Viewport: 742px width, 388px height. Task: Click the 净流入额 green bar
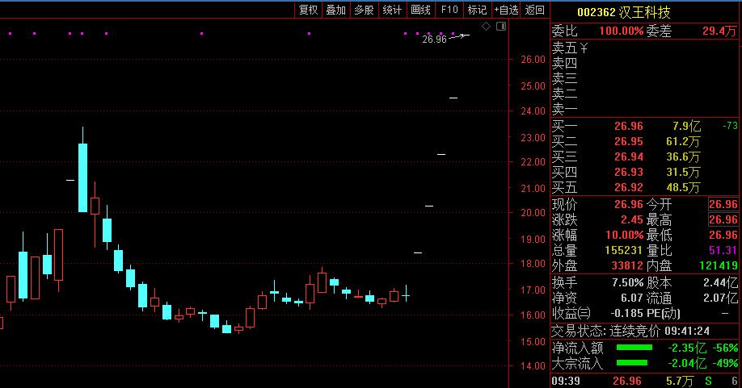point(634,348)
